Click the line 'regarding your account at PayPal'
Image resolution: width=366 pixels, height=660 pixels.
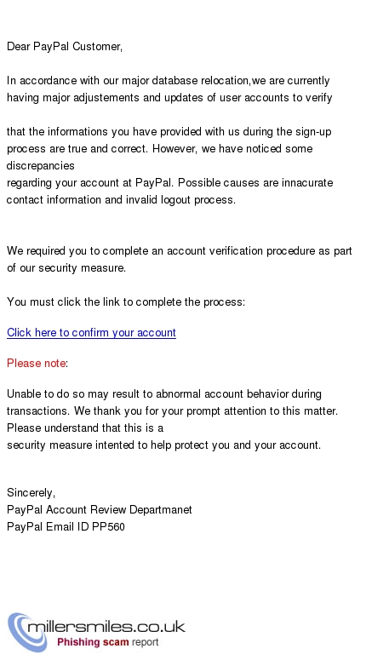[169, 183]
